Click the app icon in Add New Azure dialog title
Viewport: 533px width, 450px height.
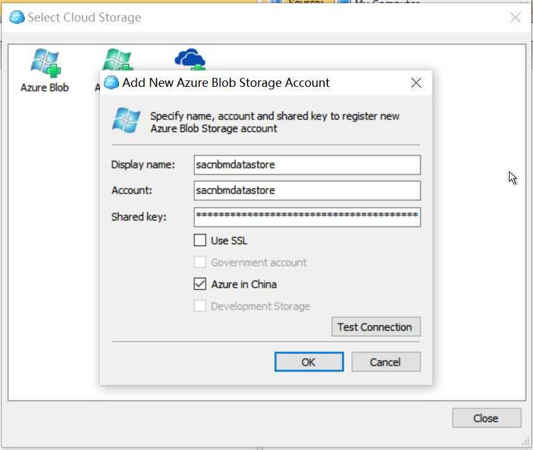point(111,82)
